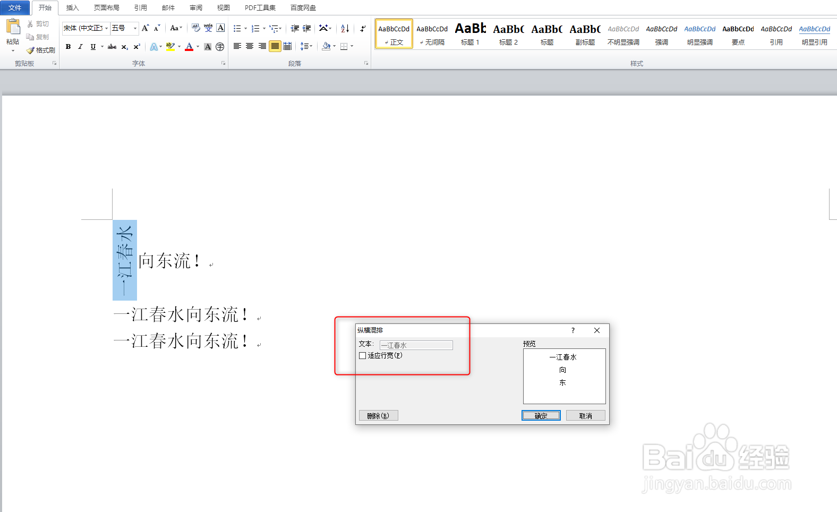The height and width of the screenshot is (512, 837).
Task: Click Decrease Indent icon
Action: coord(295,28)
